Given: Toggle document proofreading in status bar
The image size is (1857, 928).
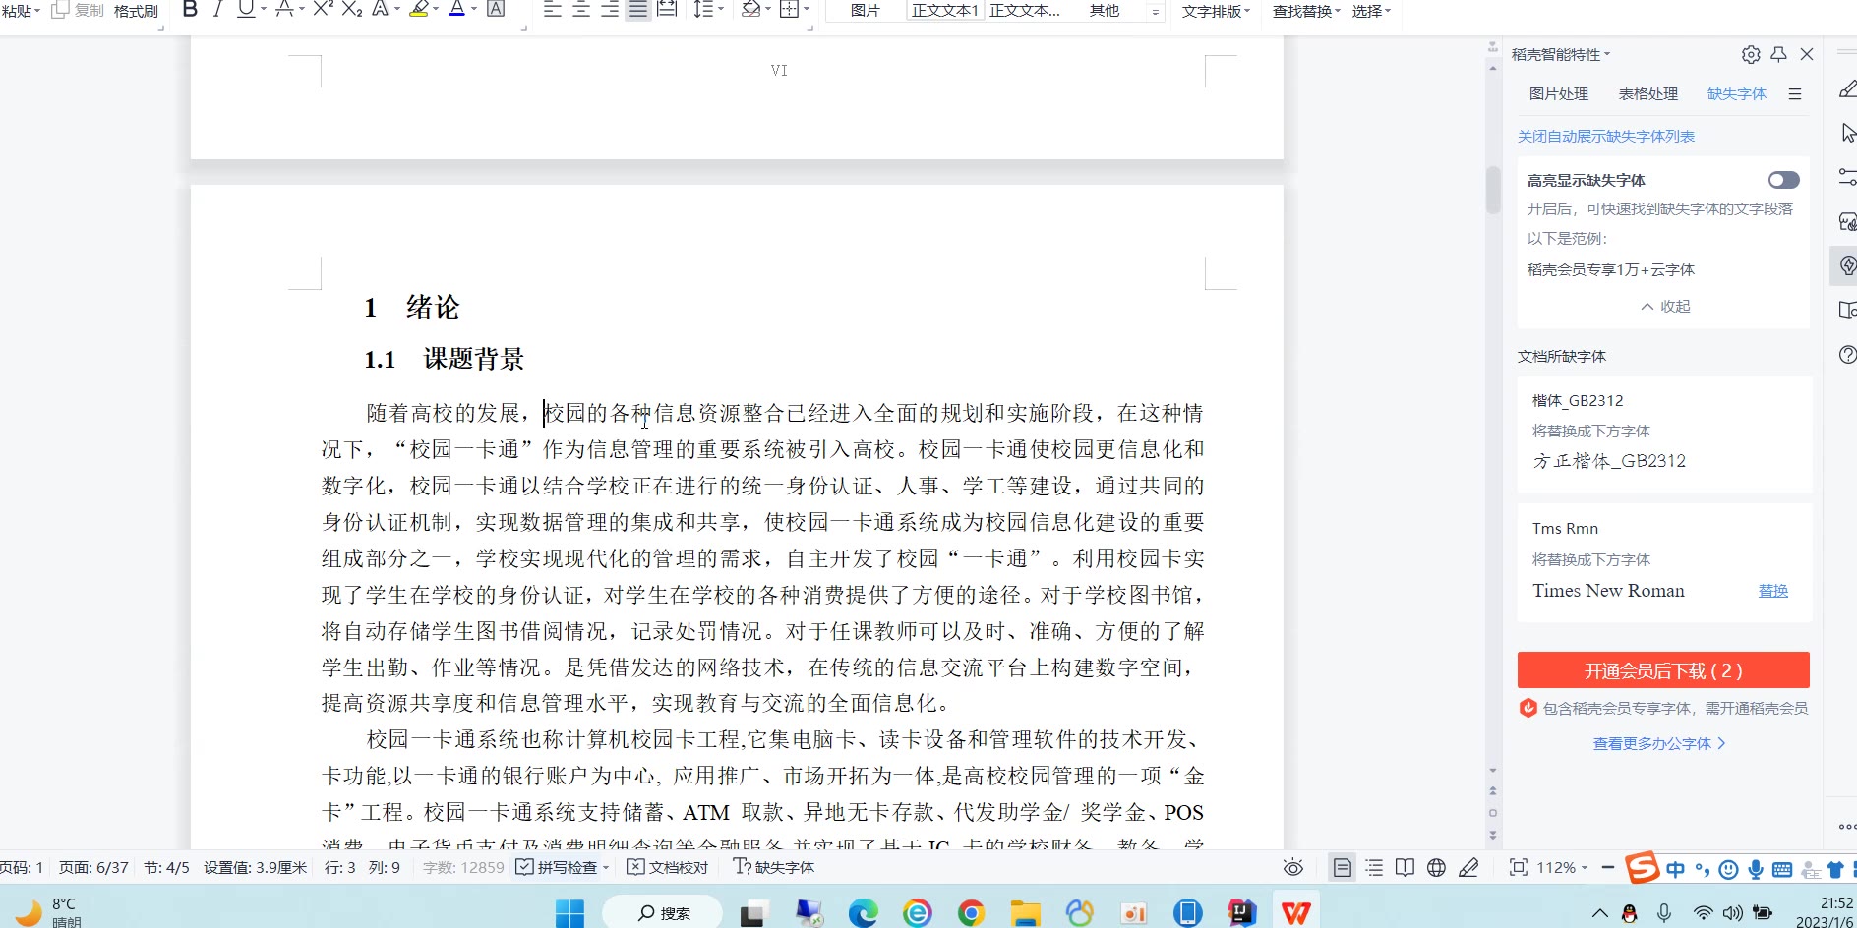Looking at the screenshot, I should pyautogui.click(x=668, y=867).
